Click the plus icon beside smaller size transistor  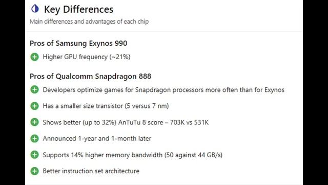pyautogui.click(x=34, y=106)
